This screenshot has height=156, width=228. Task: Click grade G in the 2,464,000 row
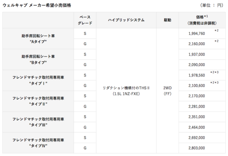click(x=85, y=127)
